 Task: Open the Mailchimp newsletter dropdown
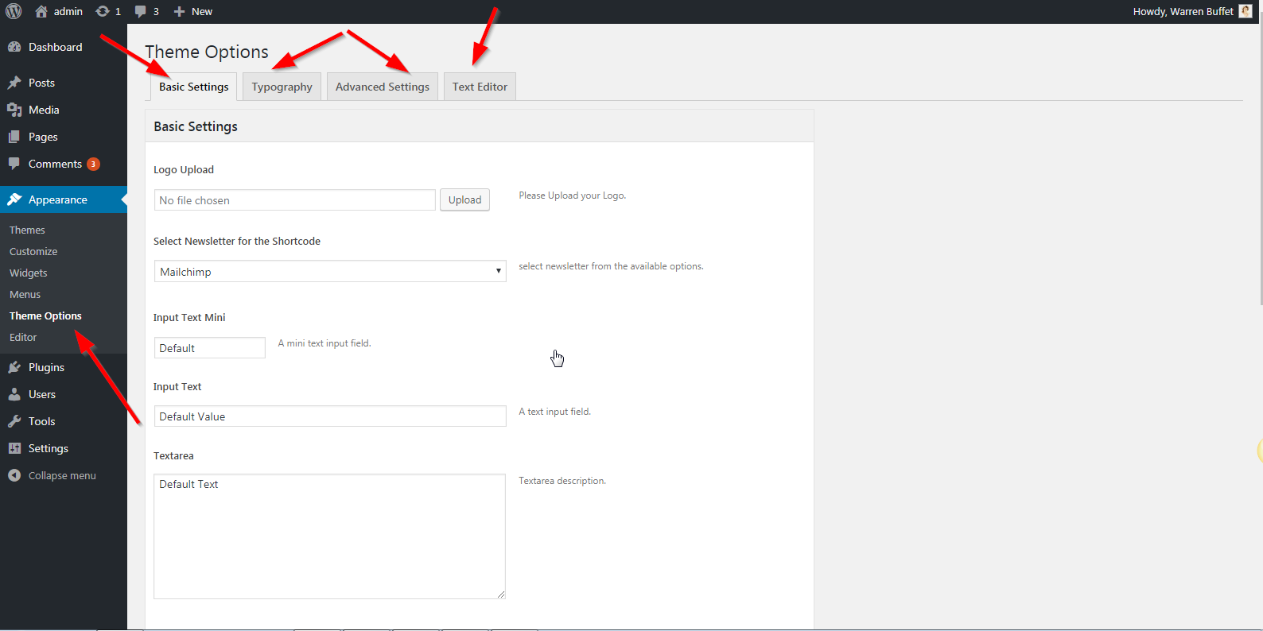click(x=330, y=271)
